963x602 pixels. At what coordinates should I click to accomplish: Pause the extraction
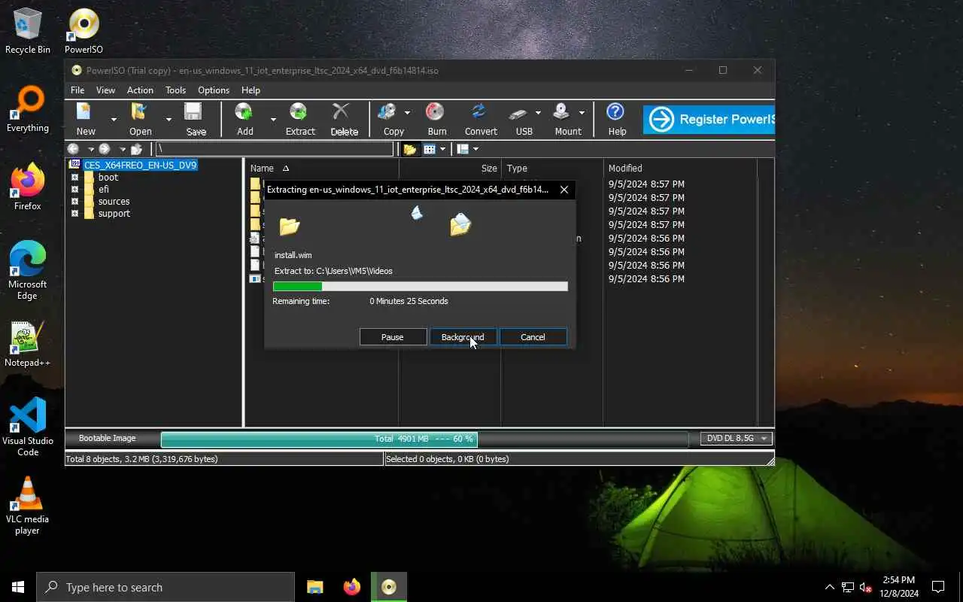coord(393,337)
